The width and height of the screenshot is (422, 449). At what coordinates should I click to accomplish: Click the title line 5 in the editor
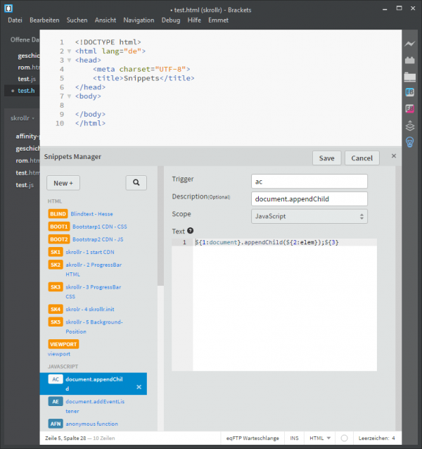[143, 78]
